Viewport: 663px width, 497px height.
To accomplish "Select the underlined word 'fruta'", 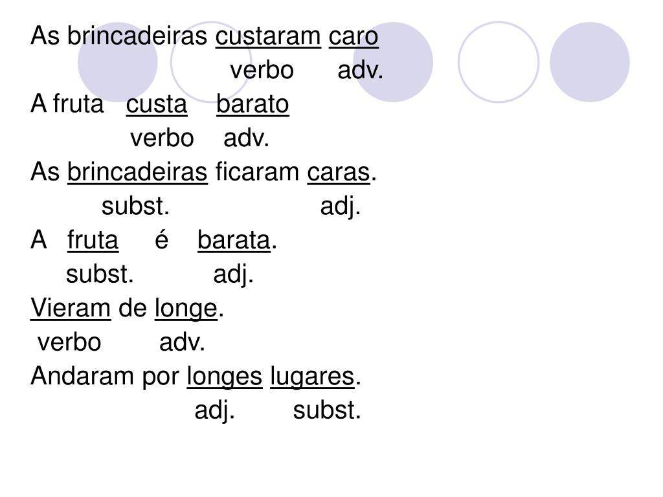I will click(93, 240).
